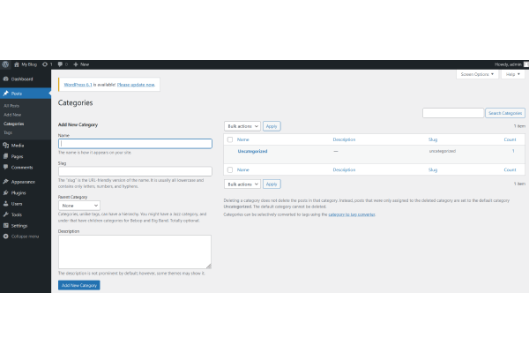Click the Collapse menu icon
The height and width of the screenshot is (353, 529).
click(6, 237)
